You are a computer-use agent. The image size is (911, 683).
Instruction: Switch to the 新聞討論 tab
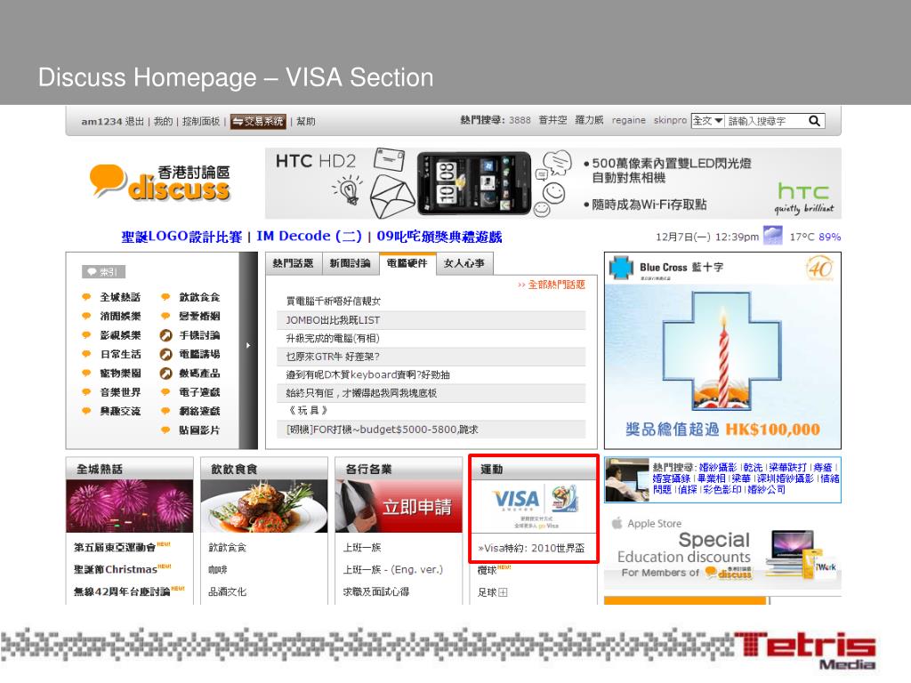coord(350,263)
